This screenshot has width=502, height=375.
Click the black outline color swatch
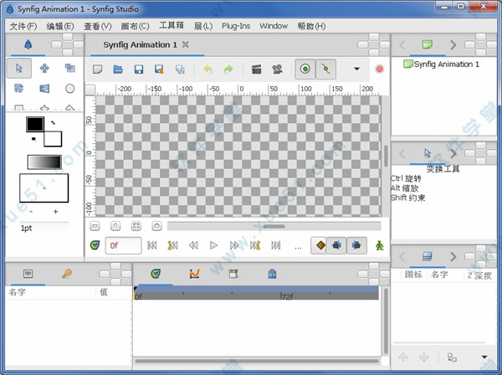click(35, 124)
